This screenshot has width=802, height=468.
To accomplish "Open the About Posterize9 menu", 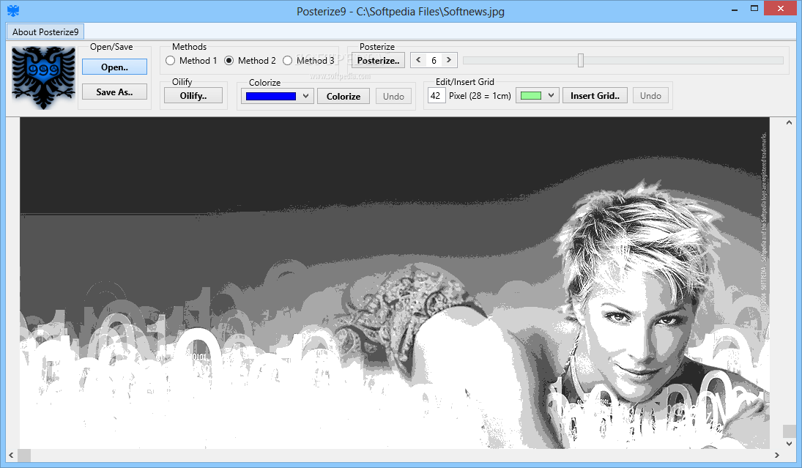I will (45, 31).
